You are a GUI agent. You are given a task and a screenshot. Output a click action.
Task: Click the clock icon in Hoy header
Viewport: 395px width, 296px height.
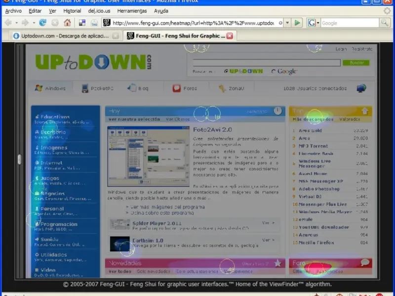277,111
